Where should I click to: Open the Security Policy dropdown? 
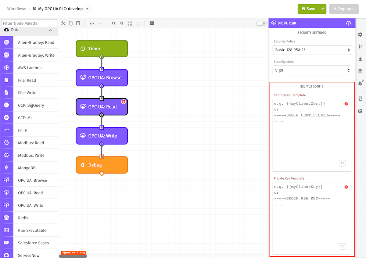click(x=312, y=50)
